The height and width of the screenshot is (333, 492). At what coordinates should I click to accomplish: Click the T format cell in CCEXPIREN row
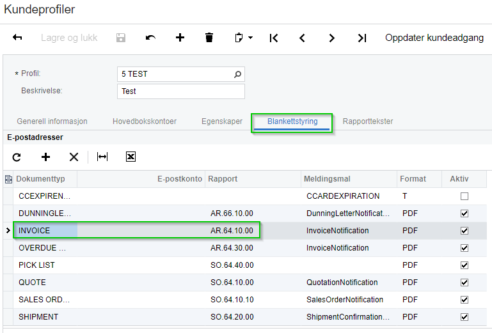pyautogui.click(x=420, y=196)
